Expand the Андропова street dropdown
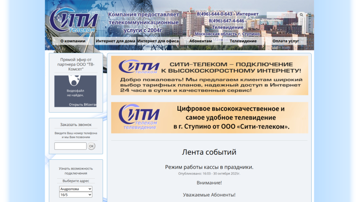Screen dimensions: 359x202 76,189
